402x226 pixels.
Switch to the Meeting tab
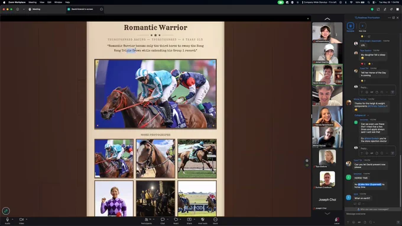(x=34, y=9)
